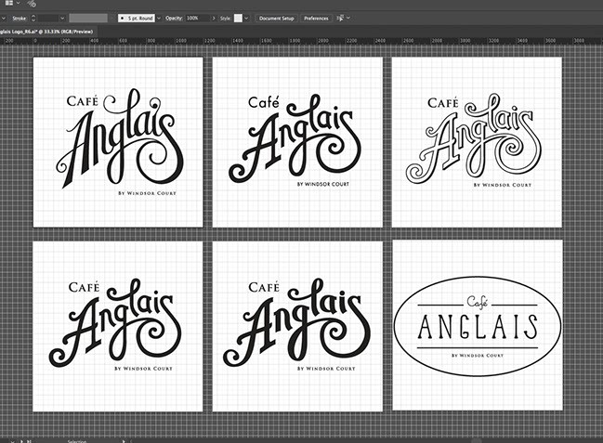Expand the stroke weight dropdown arrow

click(x=62, y=18)
